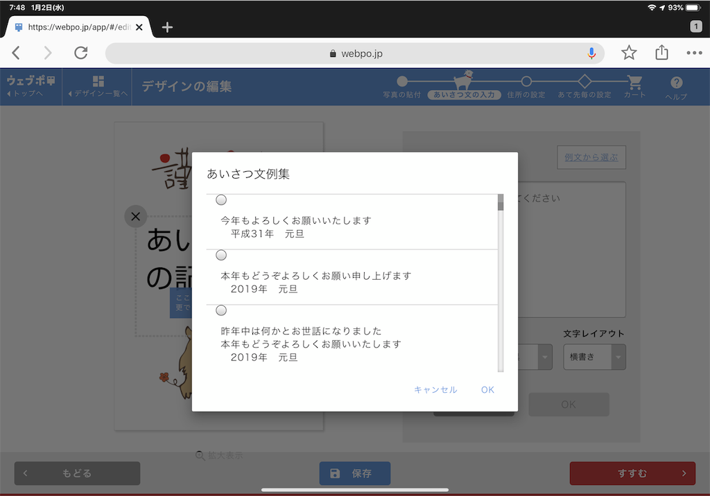
Task: Open the Safari share sheet icon
Action: pyautogui.click(x=661, y=53)
